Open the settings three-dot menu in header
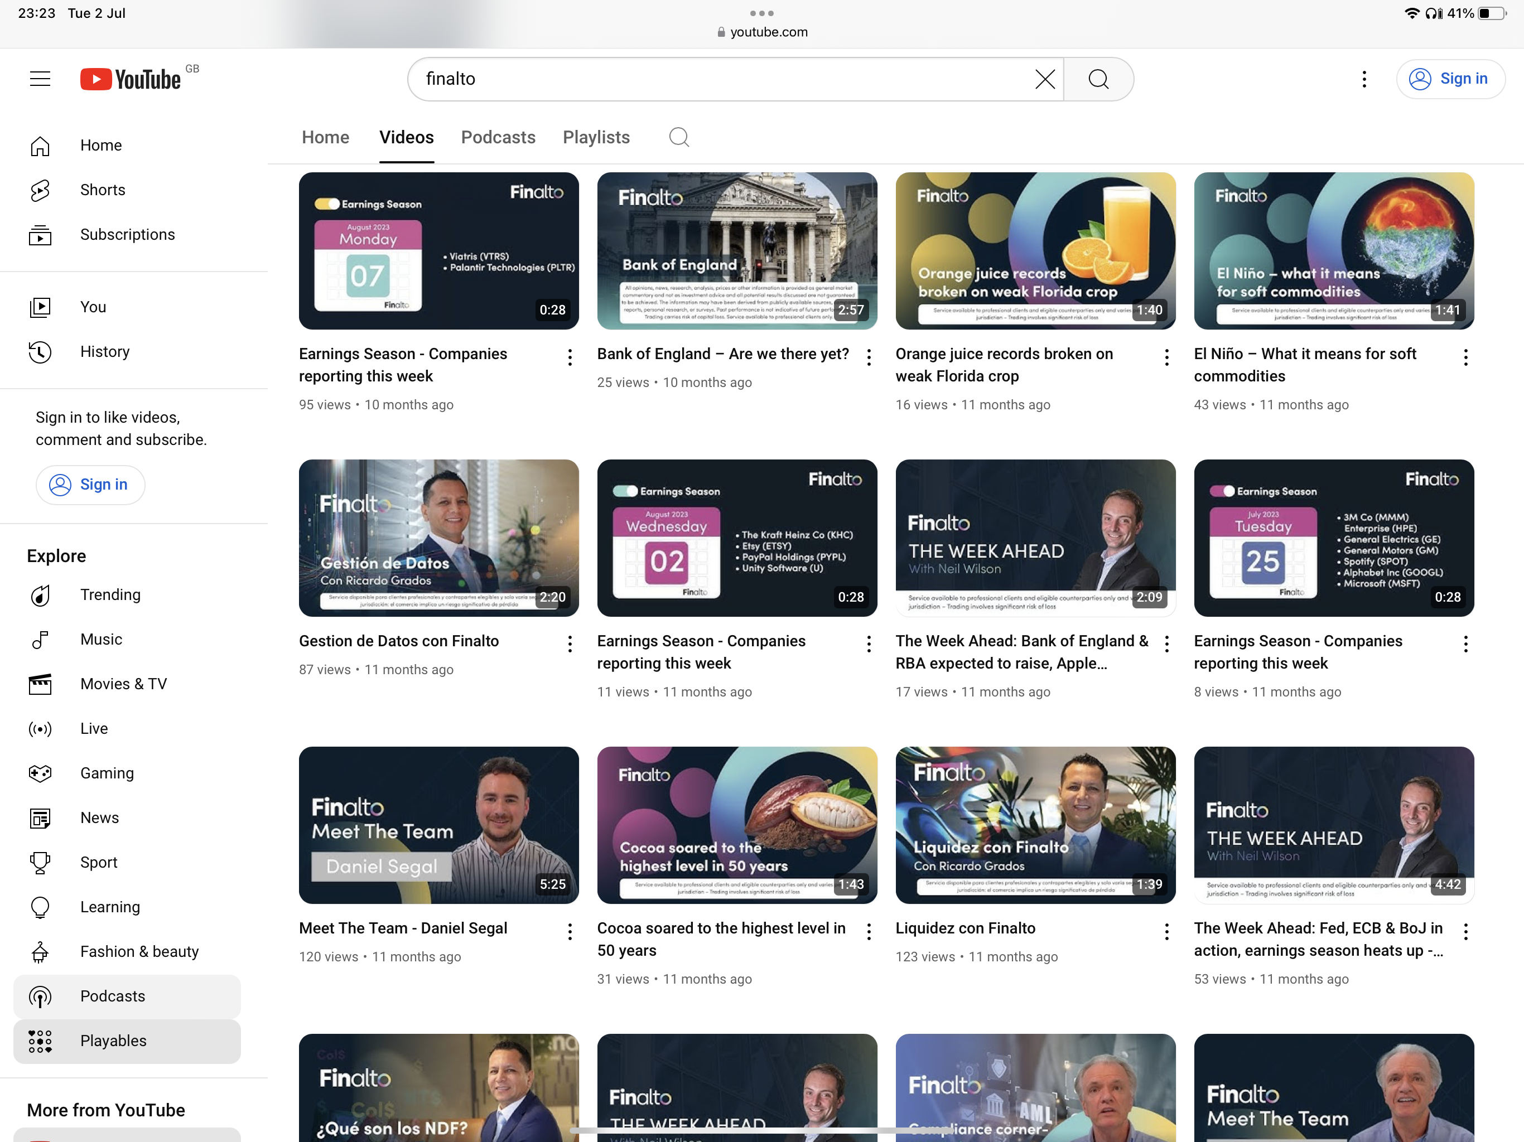The width and height of the screenshot is (1524, 1142). [1363, 79]
